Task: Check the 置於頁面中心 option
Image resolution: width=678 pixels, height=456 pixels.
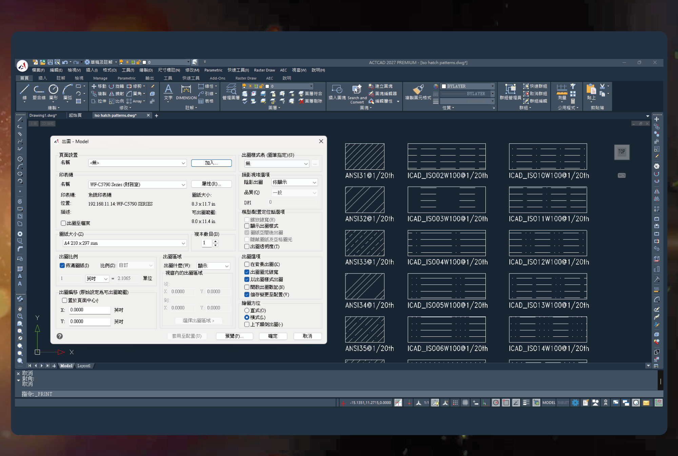Action: (64, 300)
